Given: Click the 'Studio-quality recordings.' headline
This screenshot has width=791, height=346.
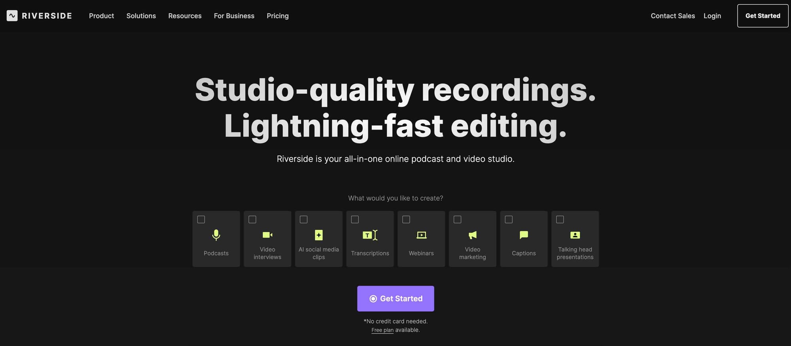Looking at the screenshot, I should pos(395,91).
